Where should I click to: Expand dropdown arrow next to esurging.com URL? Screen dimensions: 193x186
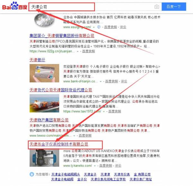tap(94, 27)
